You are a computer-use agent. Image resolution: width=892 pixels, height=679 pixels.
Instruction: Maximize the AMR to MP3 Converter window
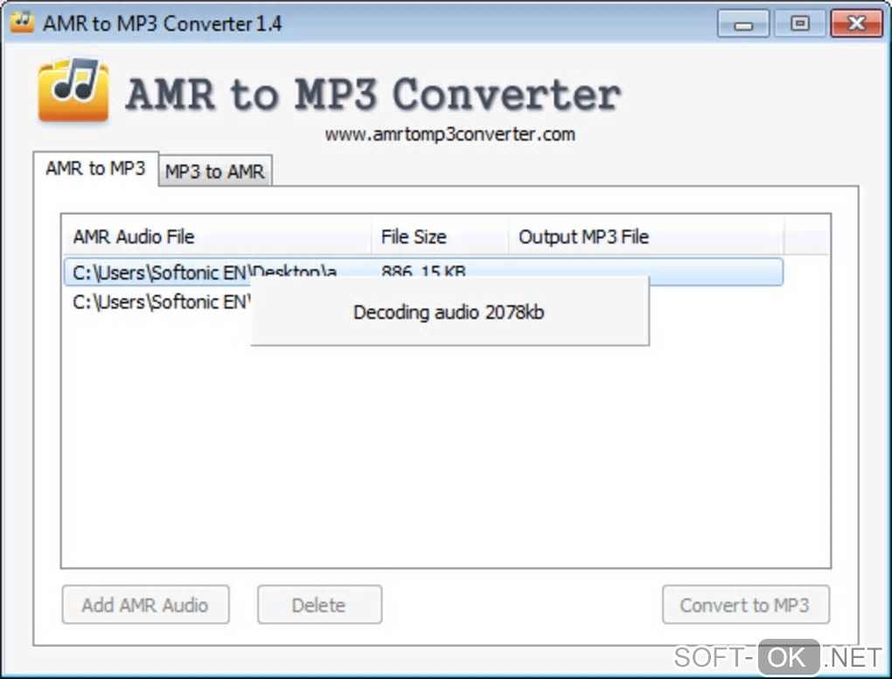click(800, 24)
